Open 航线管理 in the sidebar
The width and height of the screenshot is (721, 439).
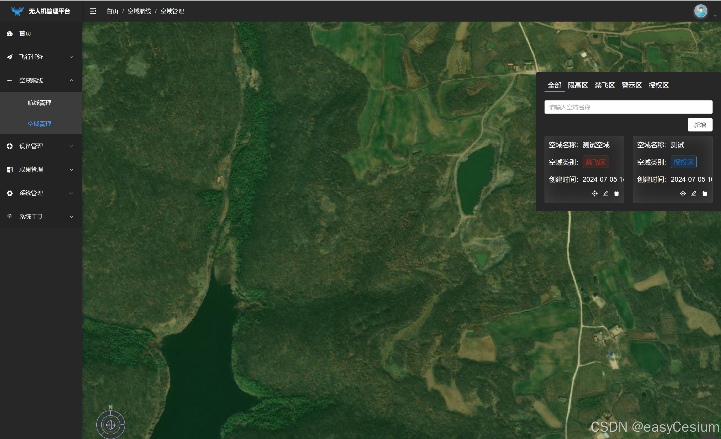click(39, 103)
